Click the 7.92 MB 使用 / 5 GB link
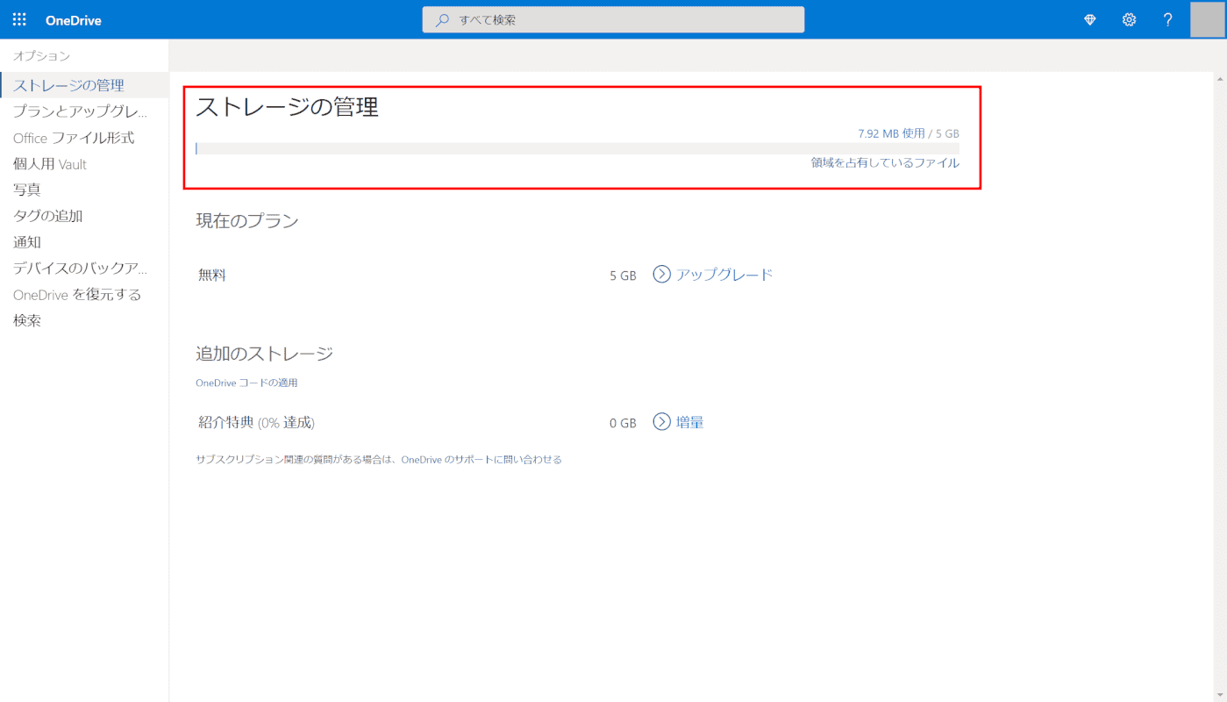This screenshot has width=1227, height=702. click(909, 133)
